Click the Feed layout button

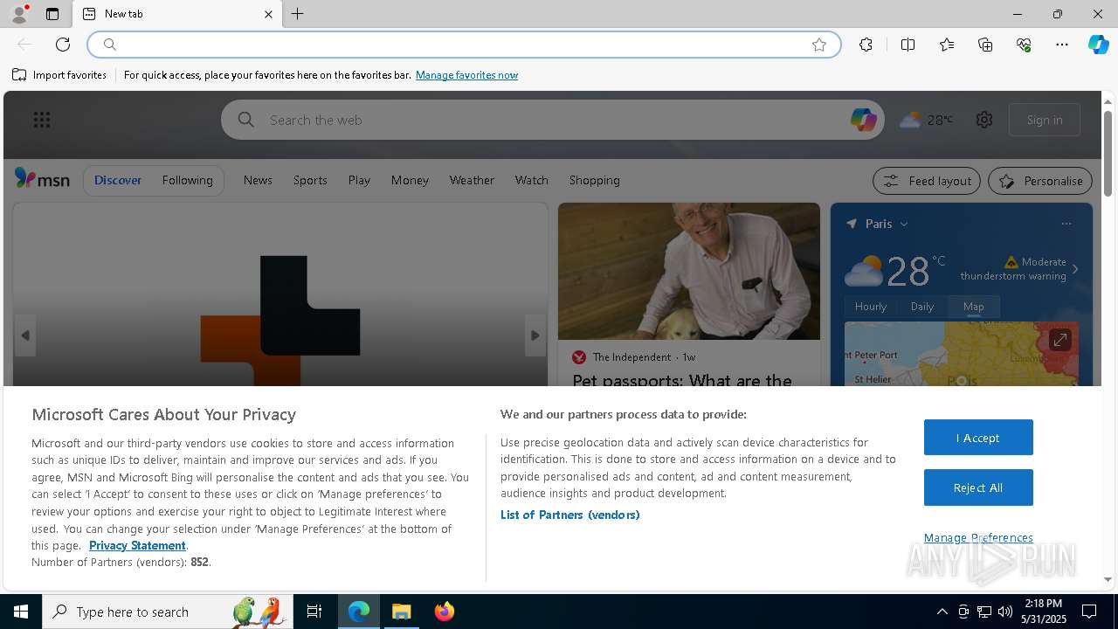pos(927,181)
